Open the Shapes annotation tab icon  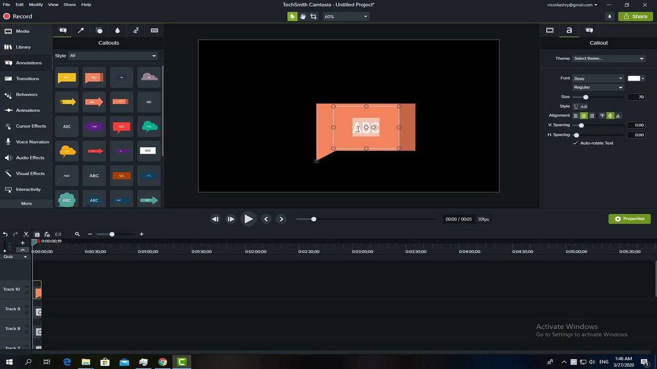(99, 31)
